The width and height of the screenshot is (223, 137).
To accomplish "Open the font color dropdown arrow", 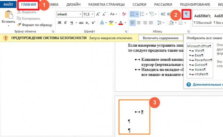I will point(125,23).
